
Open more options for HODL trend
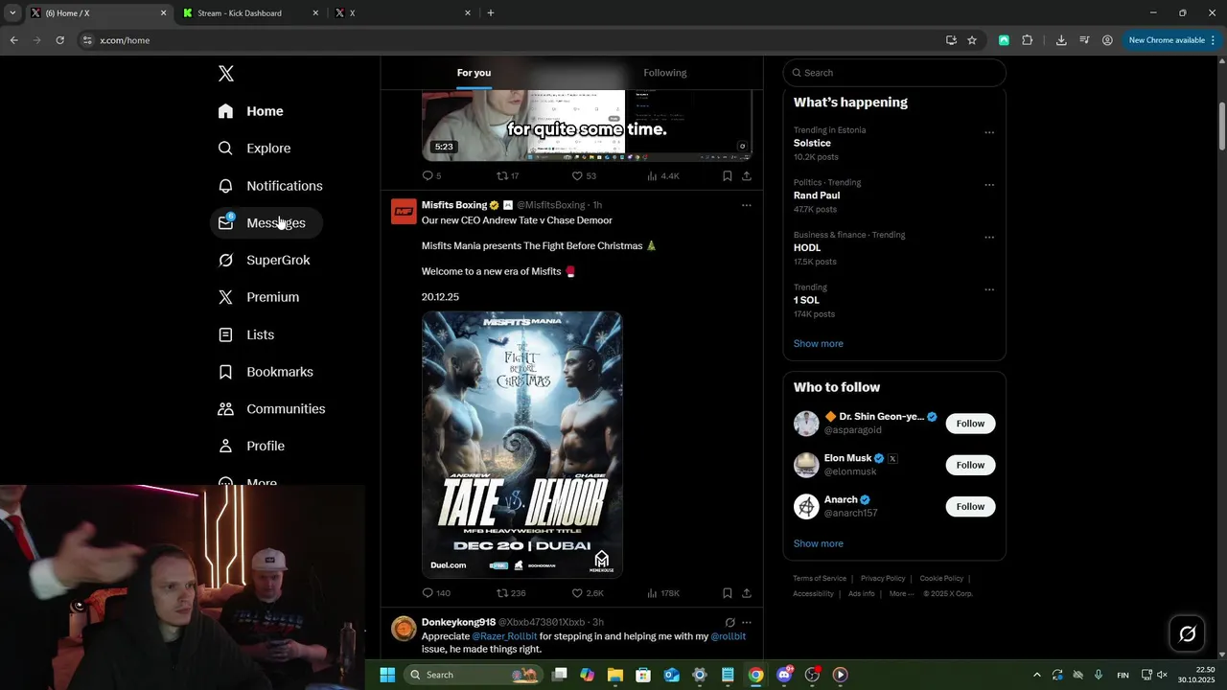[x=989, y=238]
